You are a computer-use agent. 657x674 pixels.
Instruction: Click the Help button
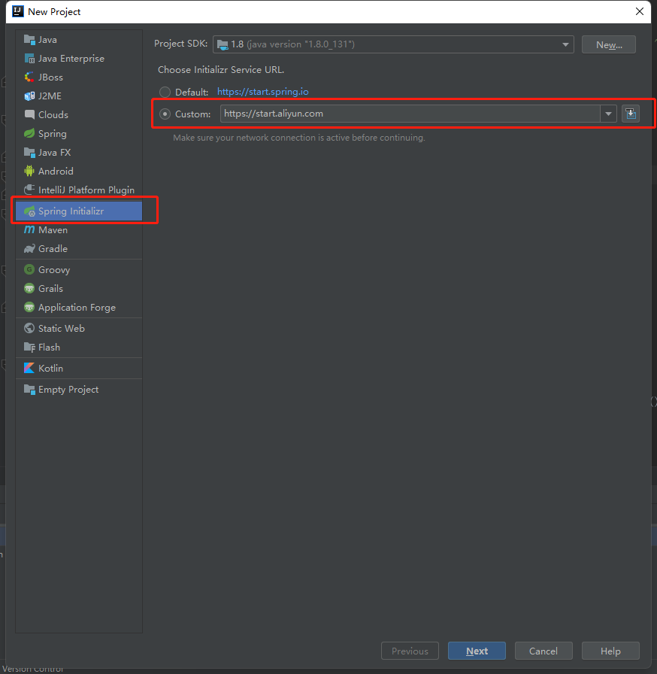610,651
